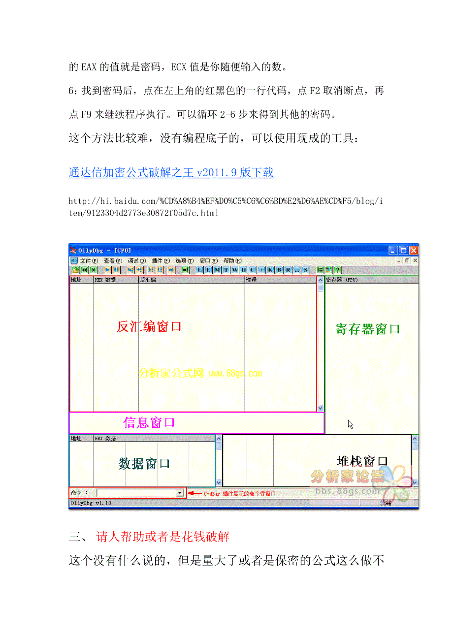This screenshot has height=641, width=453.
Task: Click the Help question mark icon
Action: click(x=338, y=270)
